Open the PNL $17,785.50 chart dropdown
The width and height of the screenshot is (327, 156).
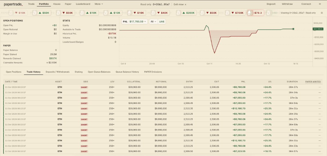(135, 22)
